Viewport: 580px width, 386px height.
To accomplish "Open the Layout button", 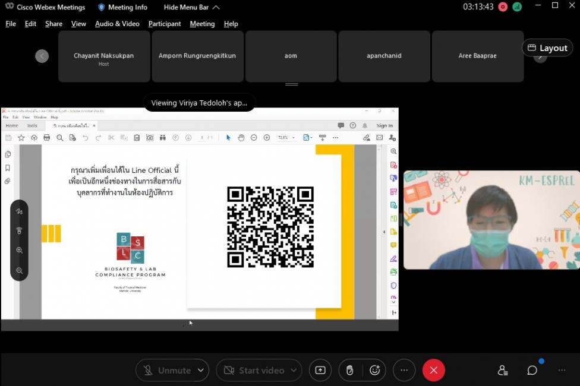I will coord(547,48).
